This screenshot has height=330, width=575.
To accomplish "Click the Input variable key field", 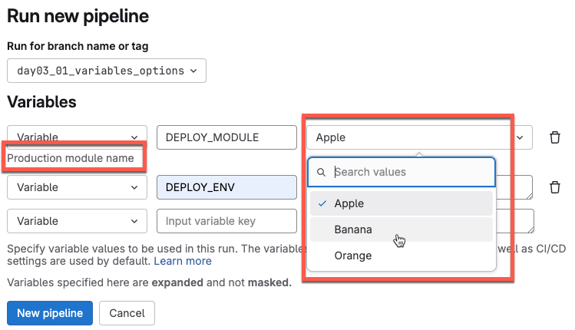I will [226, 221].
